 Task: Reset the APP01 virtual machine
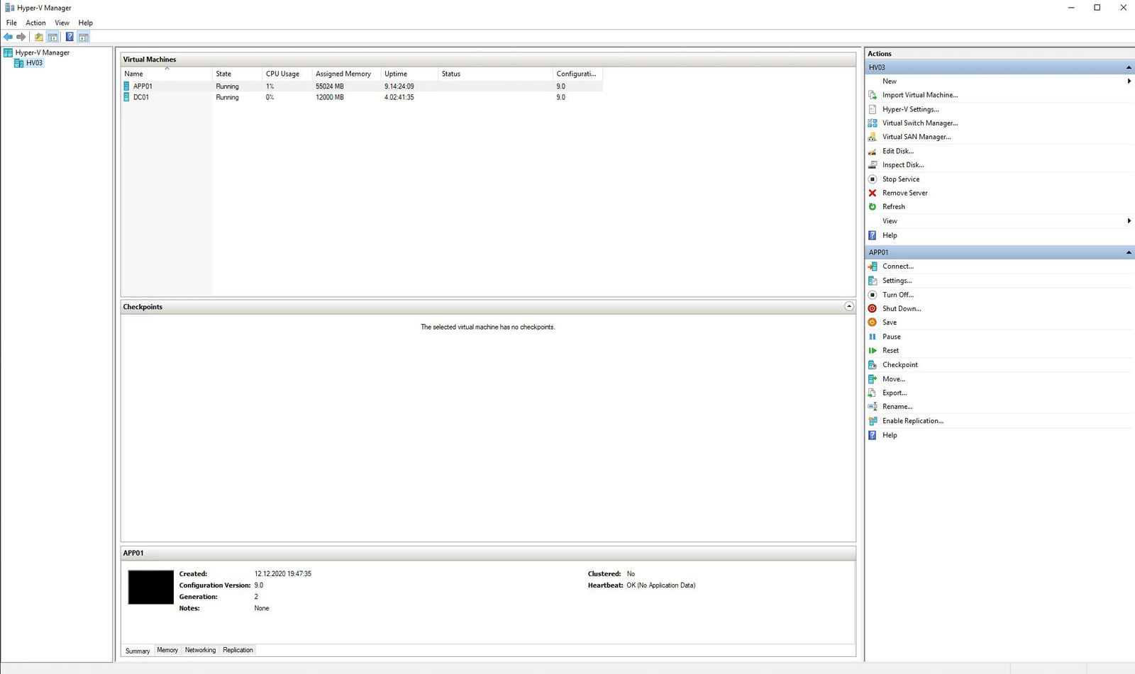click(890, 351)
